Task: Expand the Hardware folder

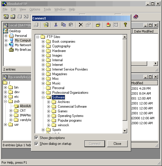Action: click(x=43, y=51)
